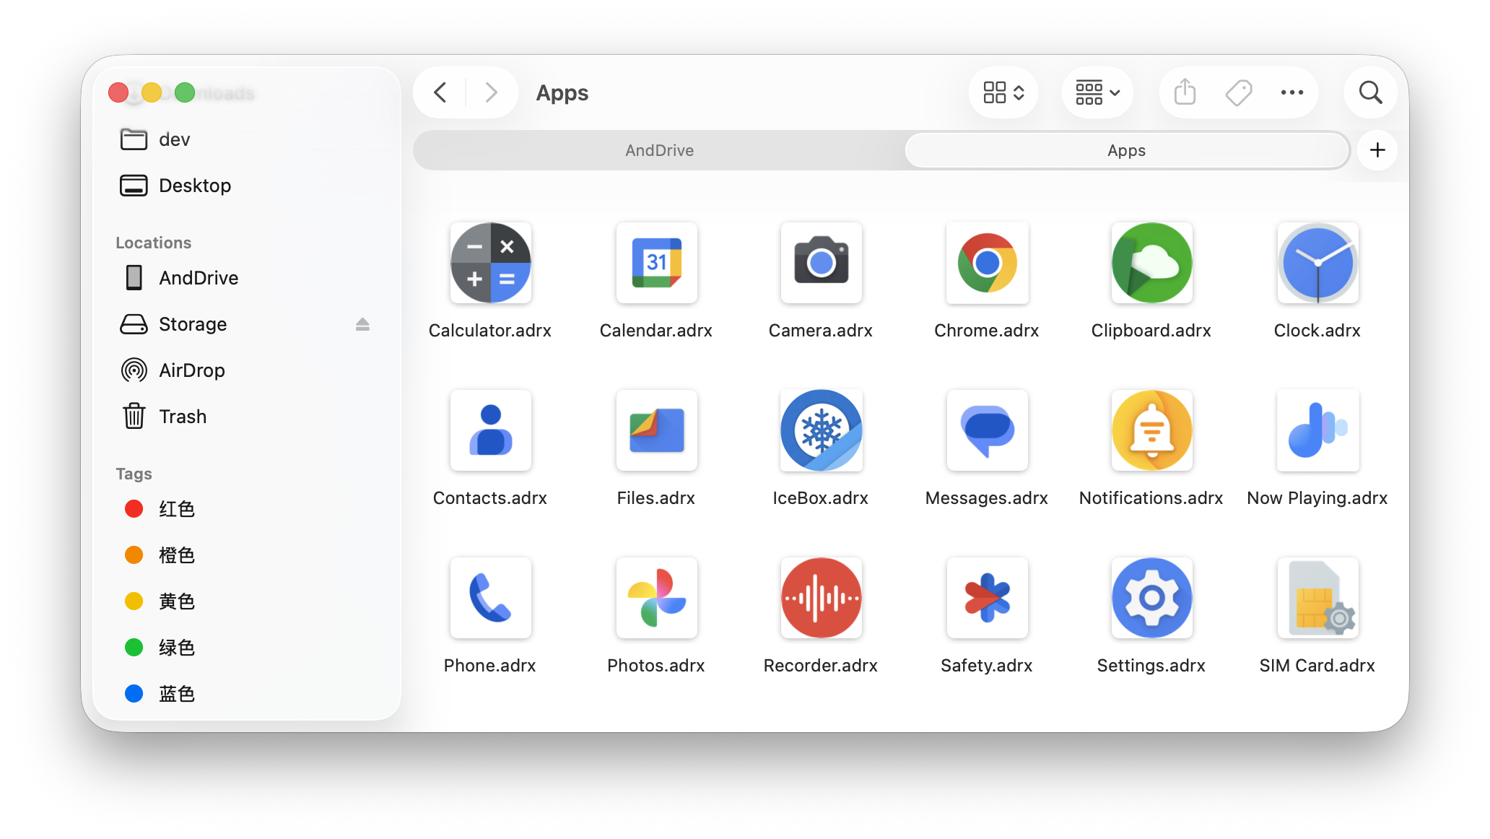The width and height of the screenshot is (1490, 839).
Task: Select the red 红色 tag
Action: [177, 508]
